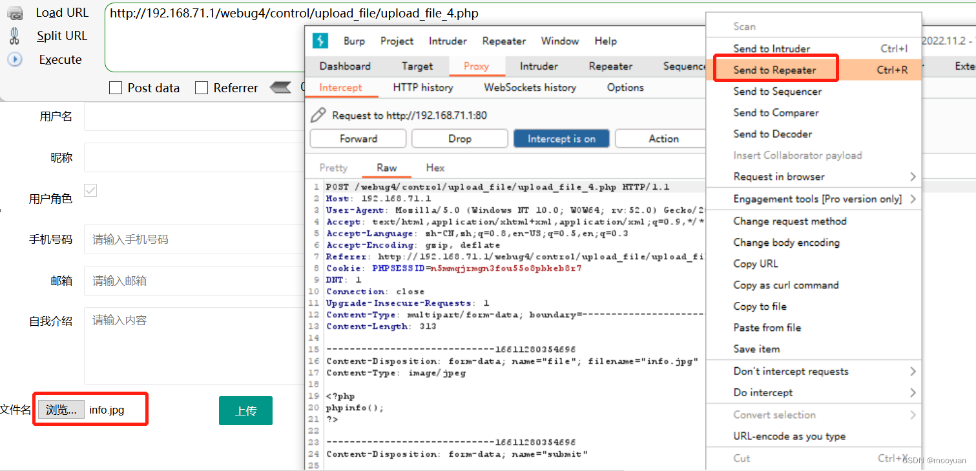Image resolution: width=976 pixels, height=471 pixels.
Task: Choose Send to Comparer
Action: pyautogui.click(x=814, y=112)
